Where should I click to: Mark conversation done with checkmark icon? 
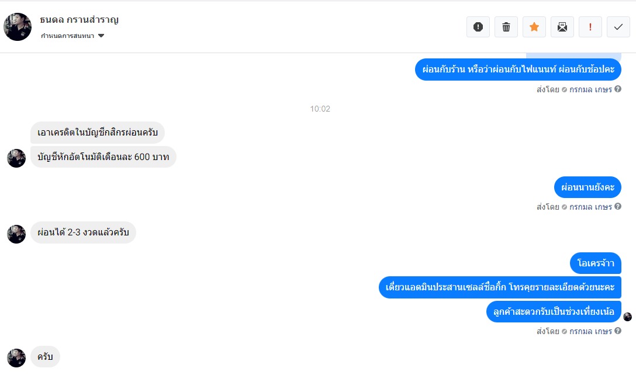pyautogui.click(x=618, y=27)
